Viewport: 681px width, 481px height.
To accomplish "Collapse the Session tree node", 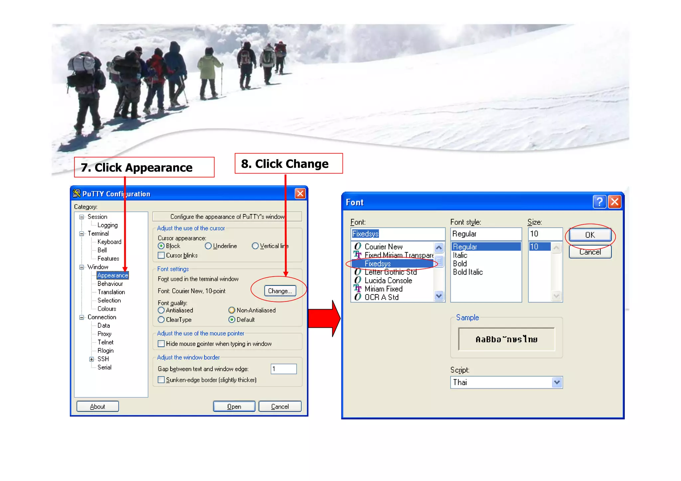I will (81, 217).
